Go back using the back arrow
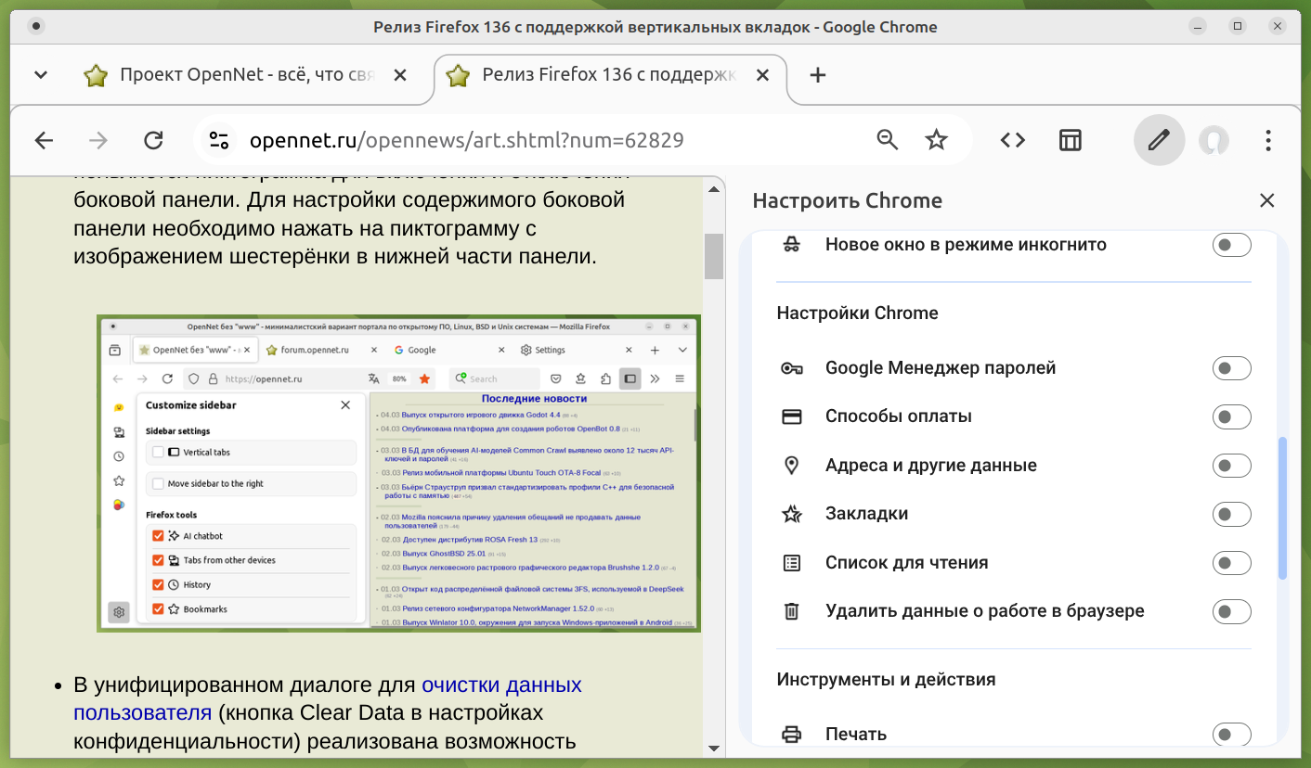 coord(44,140)
